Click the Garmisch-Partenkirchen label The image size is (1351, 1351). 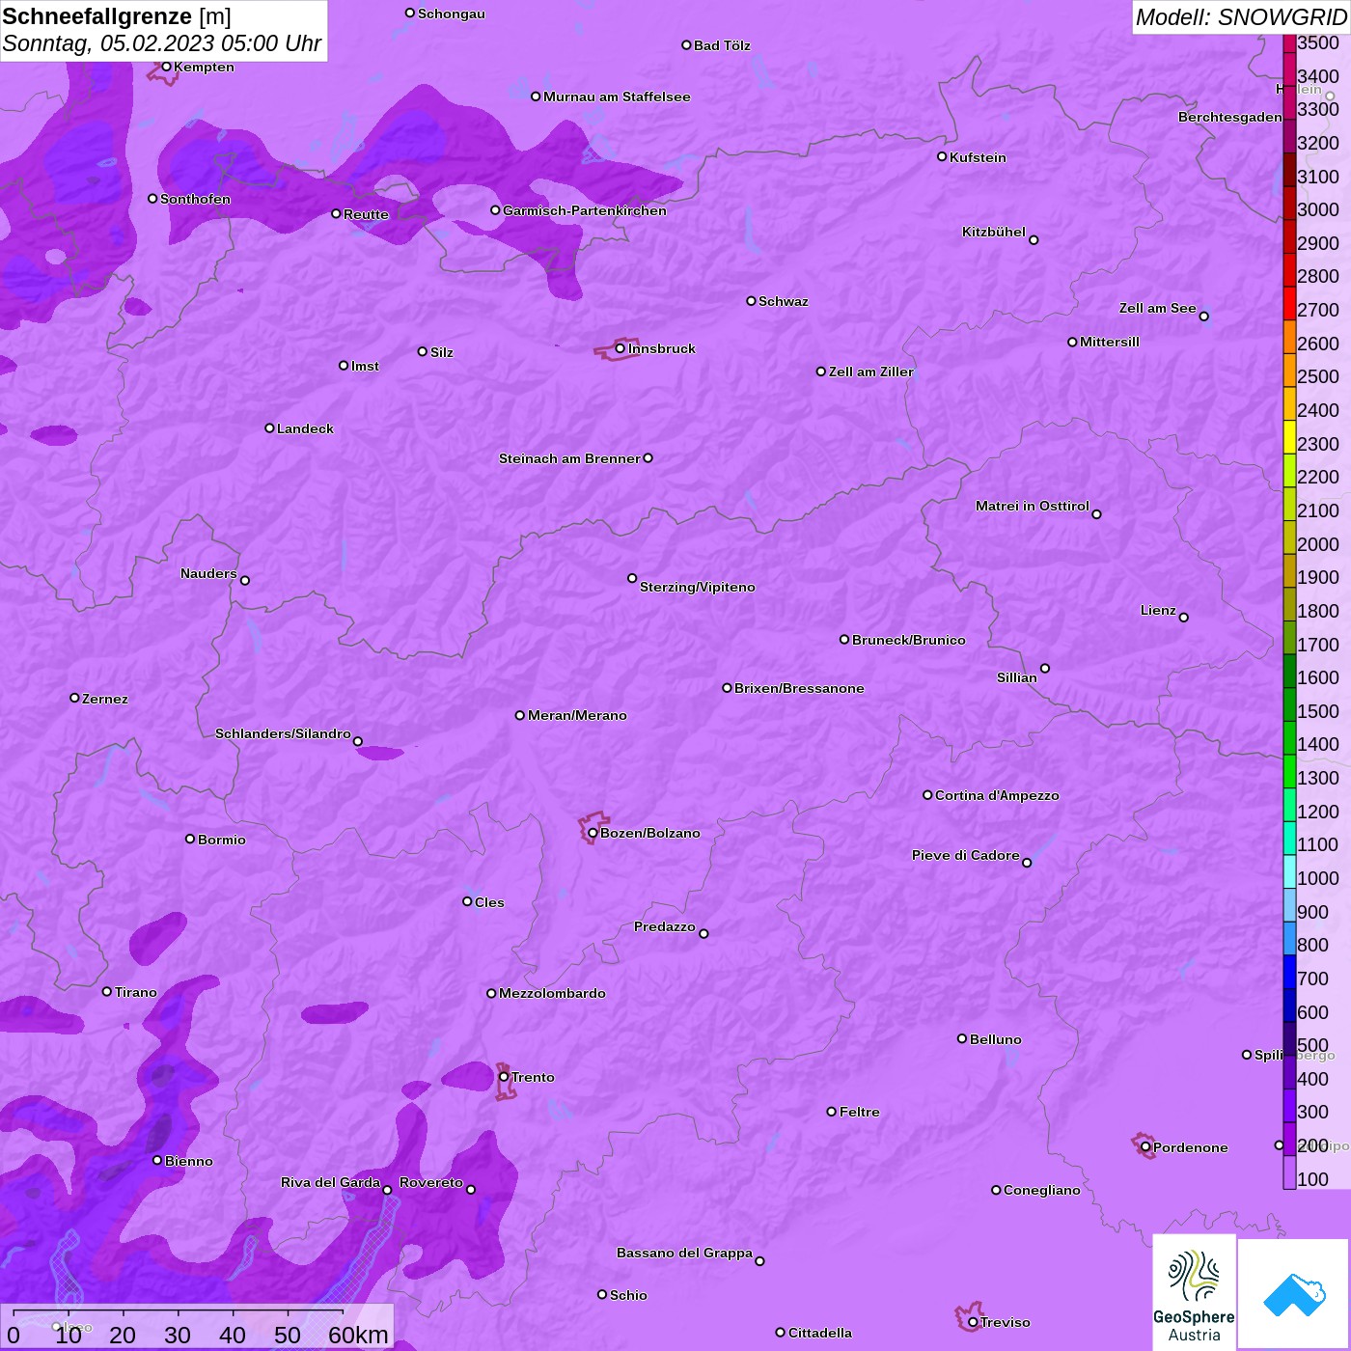click(585, 210)
